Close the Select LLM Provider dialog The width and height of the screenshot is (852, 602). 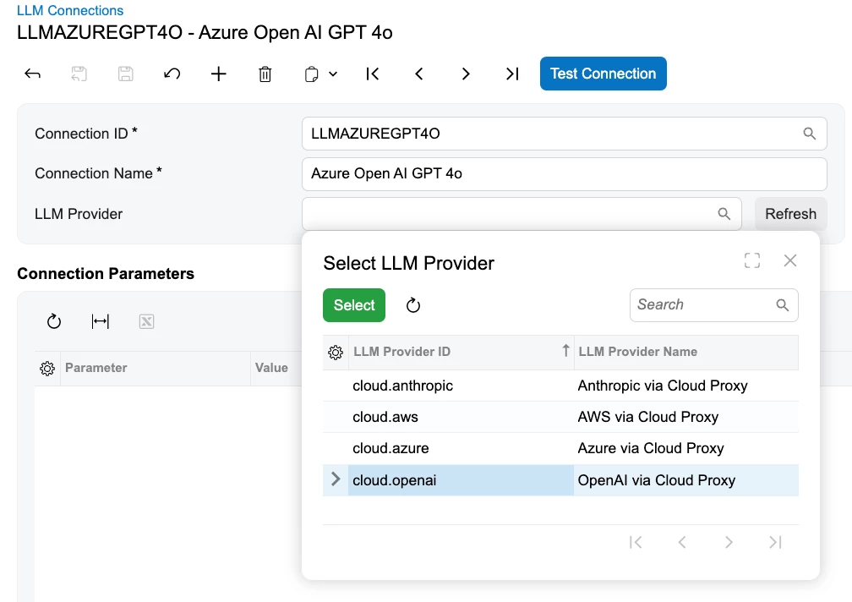[790, 260]
